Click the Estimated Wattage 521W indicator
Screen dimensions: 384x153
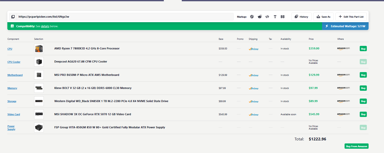tap(345, 26)
